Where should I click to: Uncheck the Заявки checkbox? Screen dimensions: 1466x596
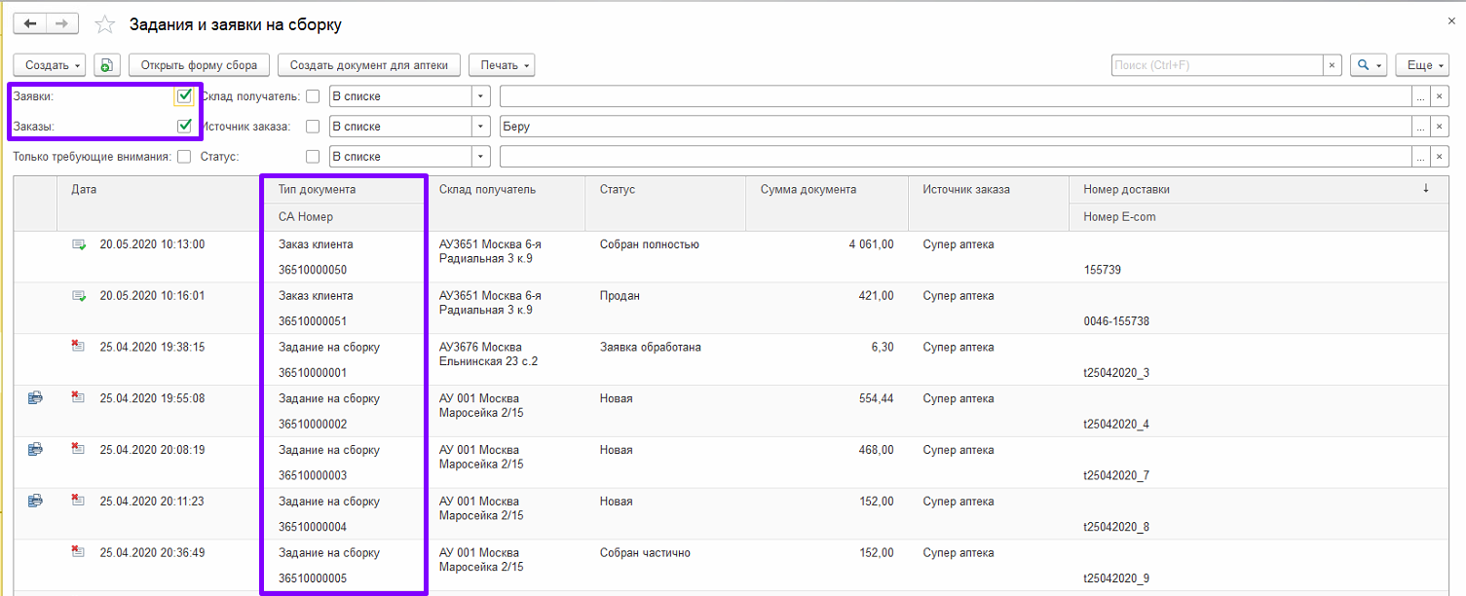184,96
